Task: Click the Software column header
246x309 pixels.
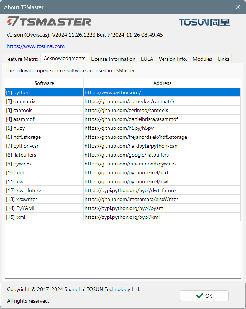Action: pos(45,83)
